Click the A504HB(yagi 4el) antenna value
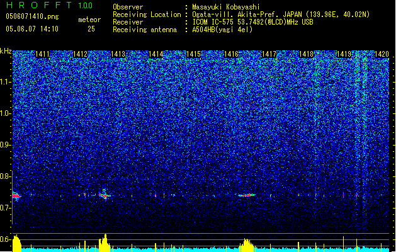 point(222,30)
